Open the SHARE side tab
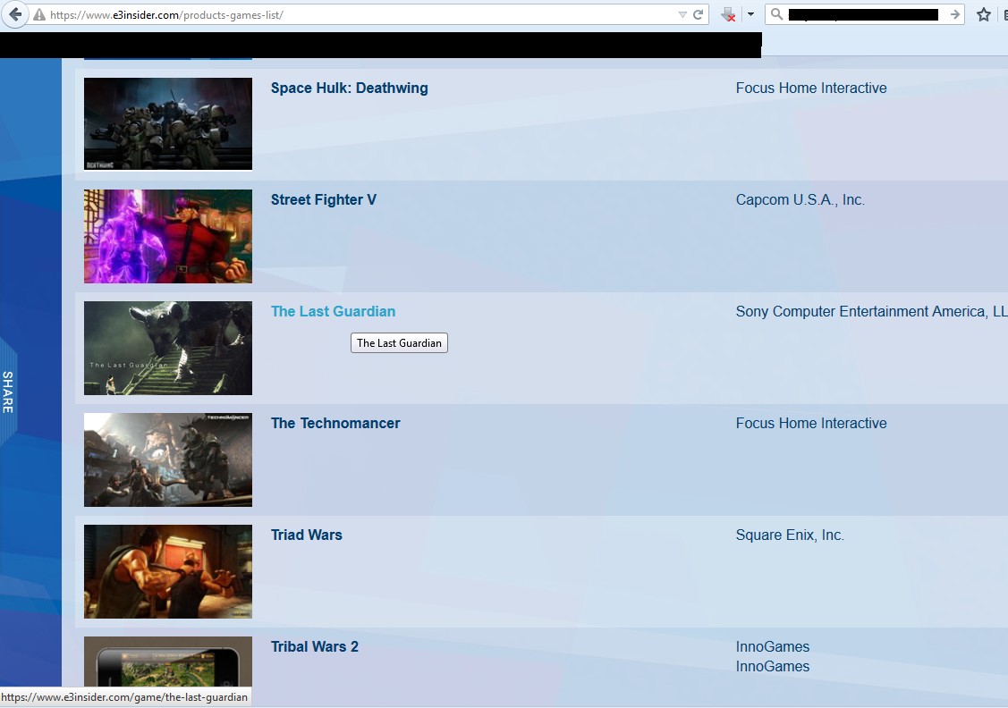Screen dimensions: 1008x708 (8, 392)
